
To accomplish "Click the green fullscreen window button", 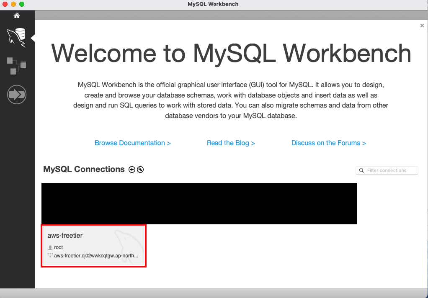I will [x=22, y=4].
